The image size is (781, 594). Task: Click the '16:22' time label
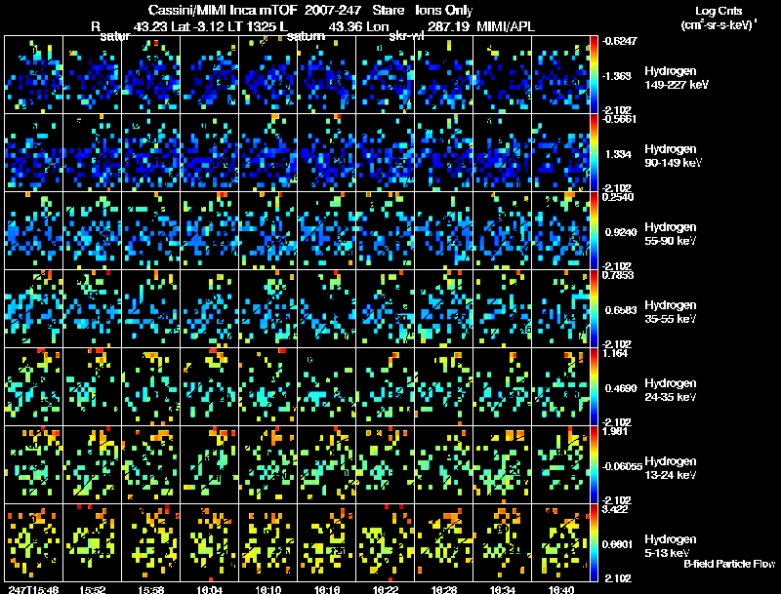[x=386, y=590]
